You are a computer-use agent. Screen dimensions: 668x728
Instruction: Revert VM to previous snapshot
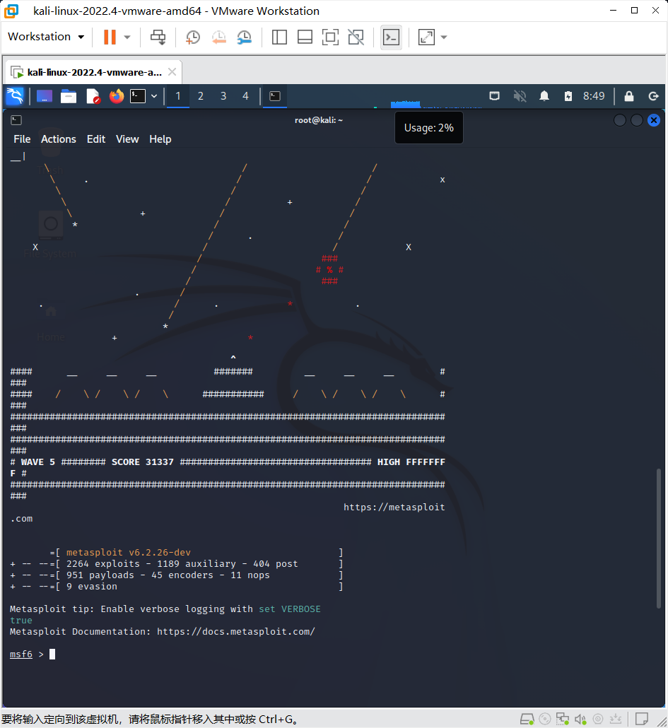pyautogui.click(x=218, y=37)
